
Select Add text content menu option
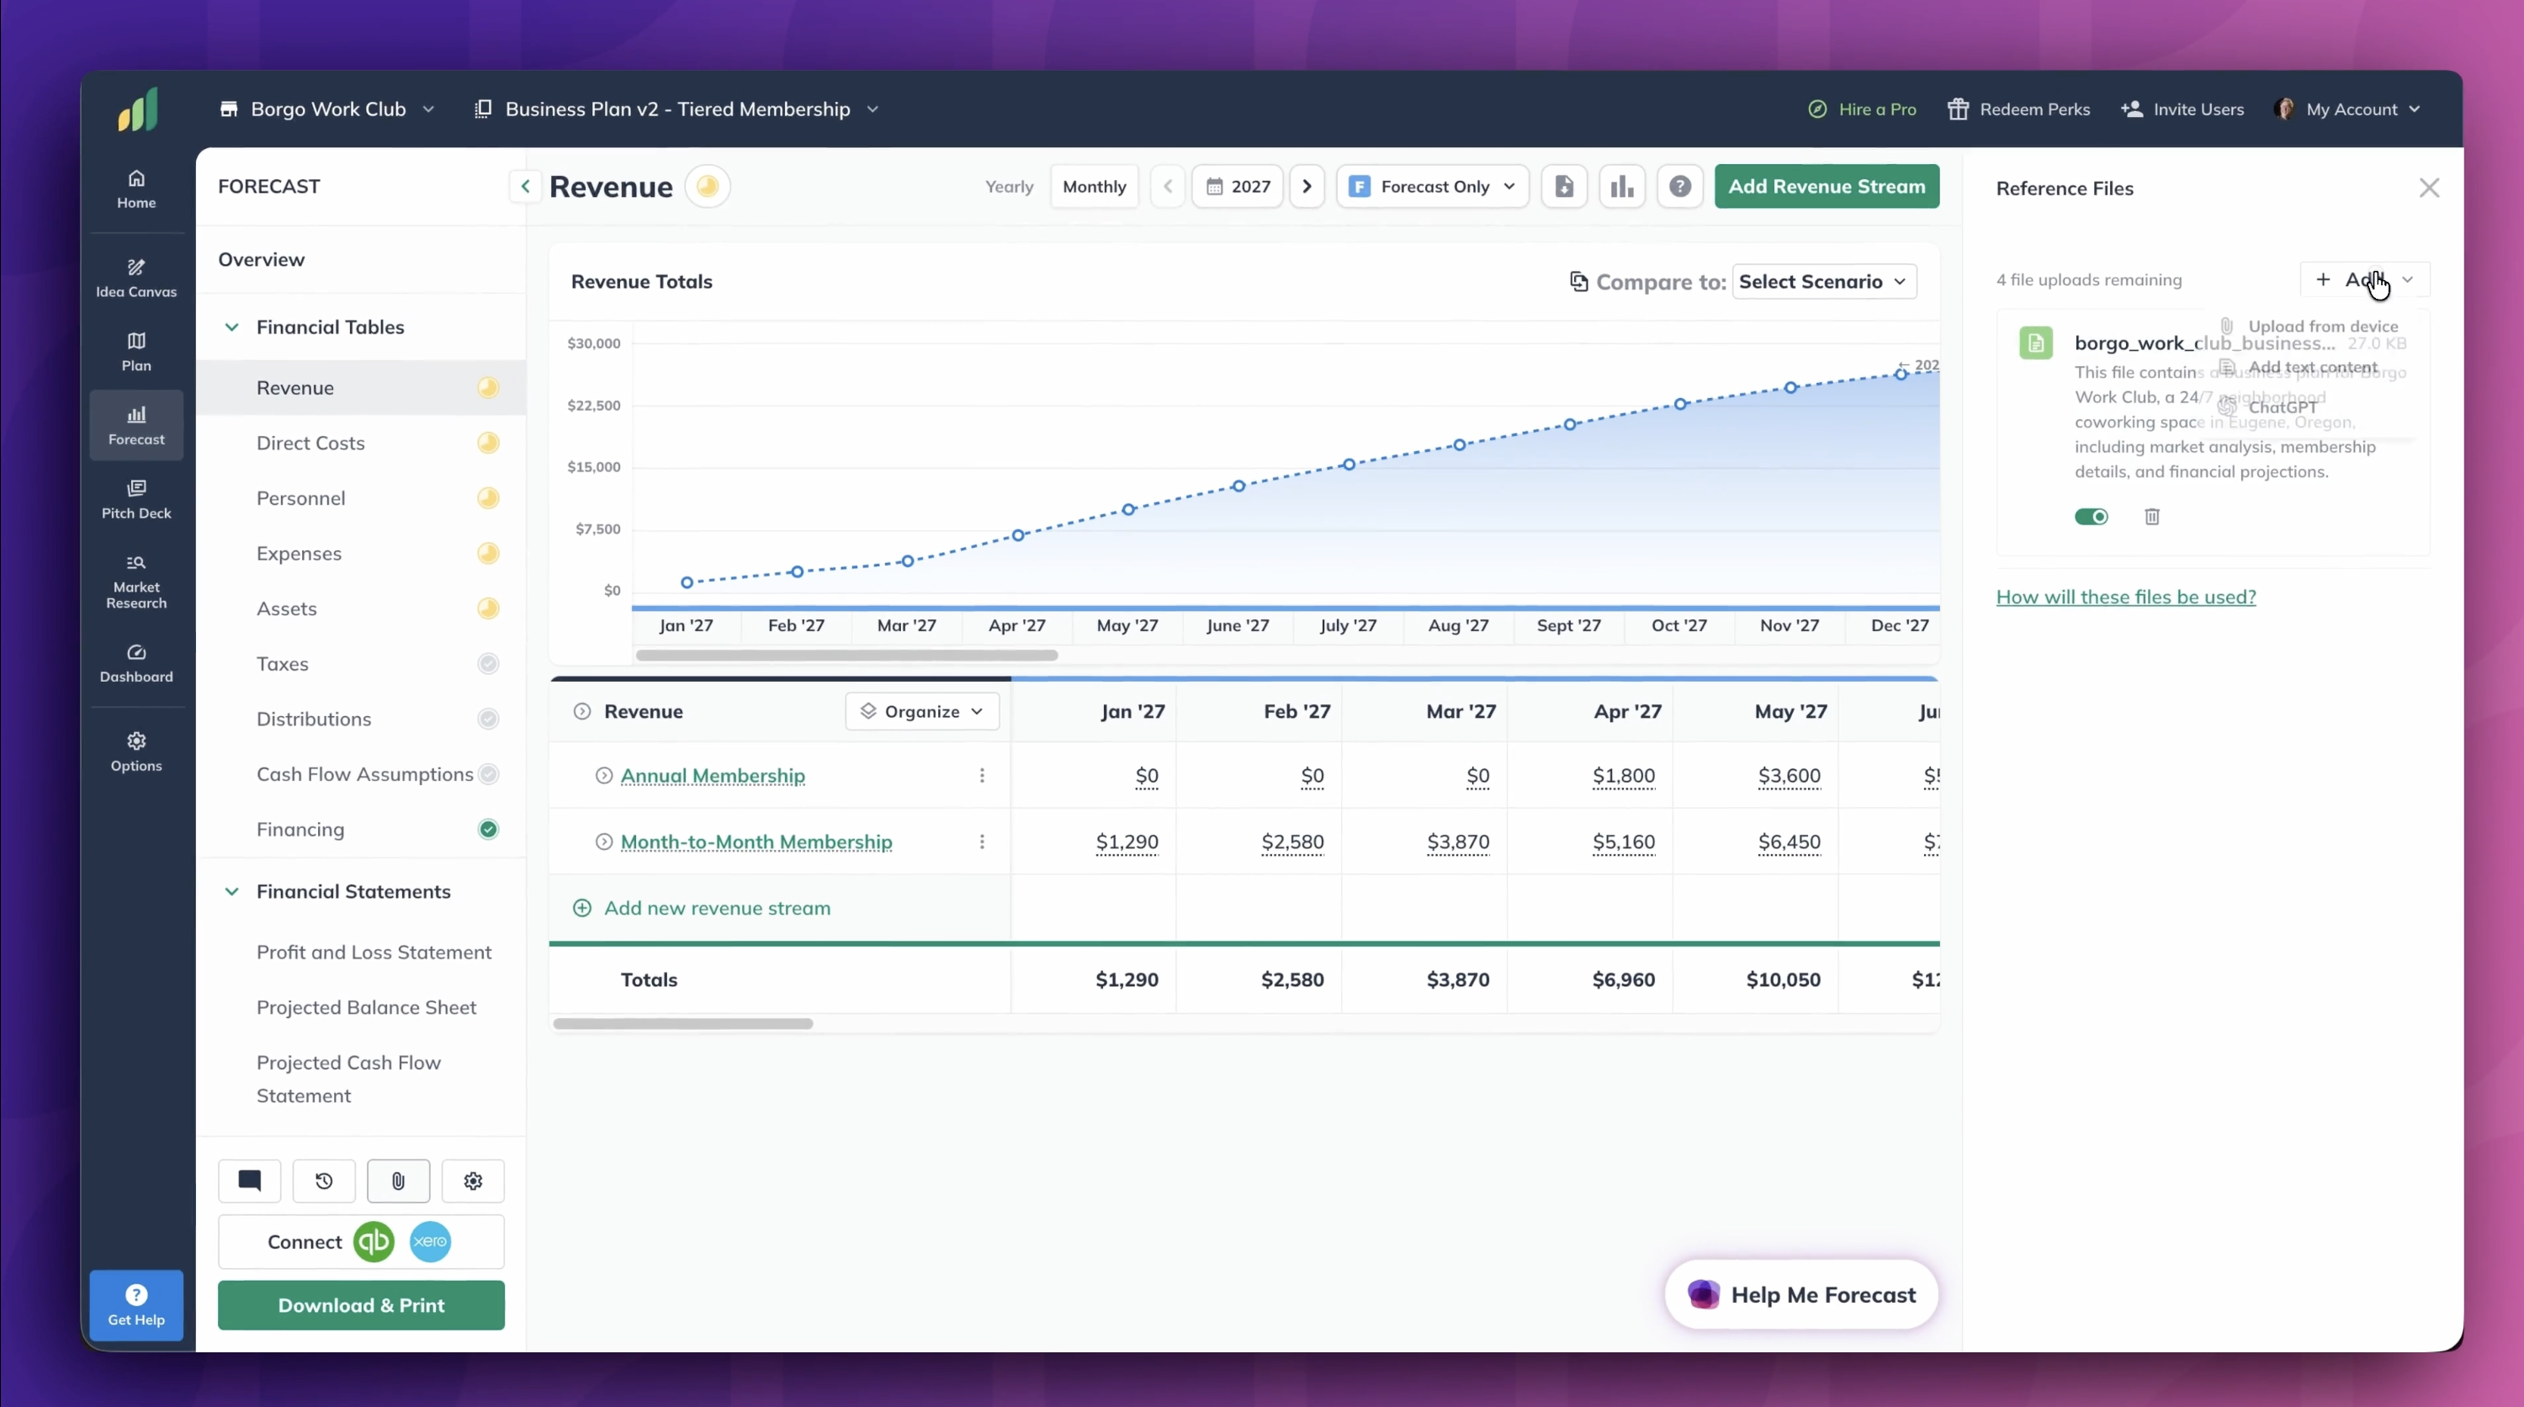(2310, 368)
